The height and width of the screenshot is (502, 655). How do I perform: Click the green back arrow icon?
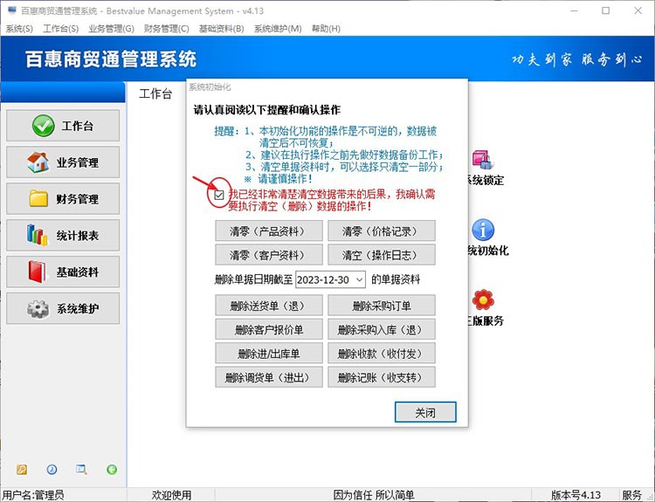coord(112,470)
